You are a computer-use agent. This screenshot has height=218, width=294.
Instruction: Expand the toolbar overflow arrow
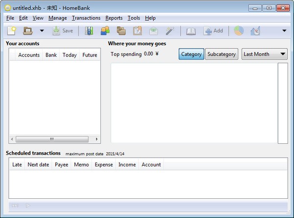[284, 31]
